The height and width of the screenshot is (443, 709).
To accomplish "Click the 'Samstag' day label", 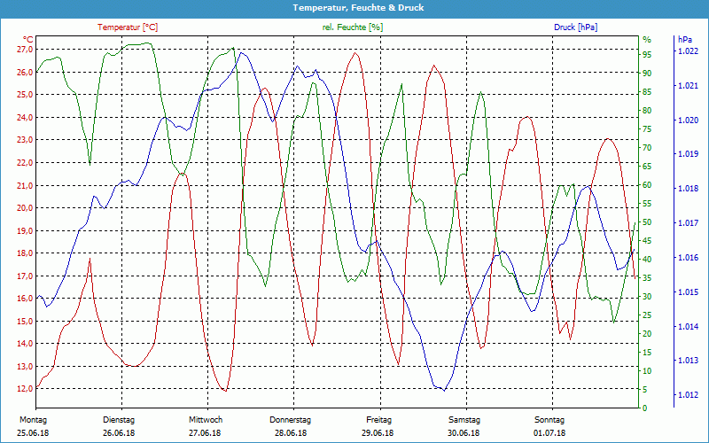I will [x=464, y=419].
